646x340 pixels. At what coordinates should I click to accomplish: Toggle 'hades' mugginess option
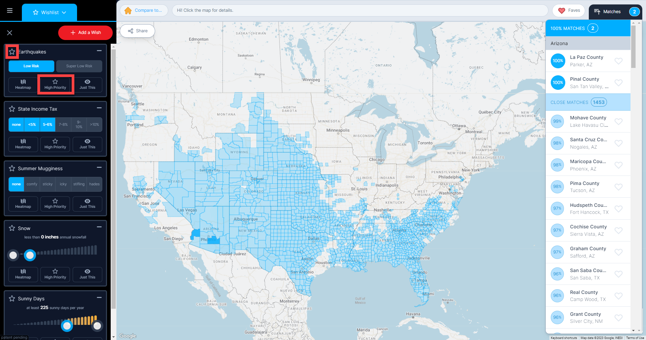95,184
